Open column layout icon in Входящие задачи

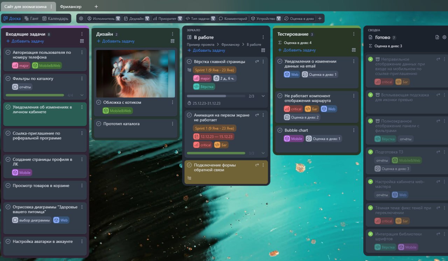82,41
